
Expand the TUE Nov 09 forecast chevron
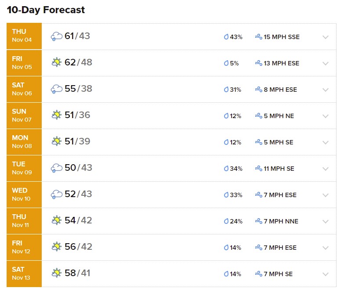tap(326, 169)
